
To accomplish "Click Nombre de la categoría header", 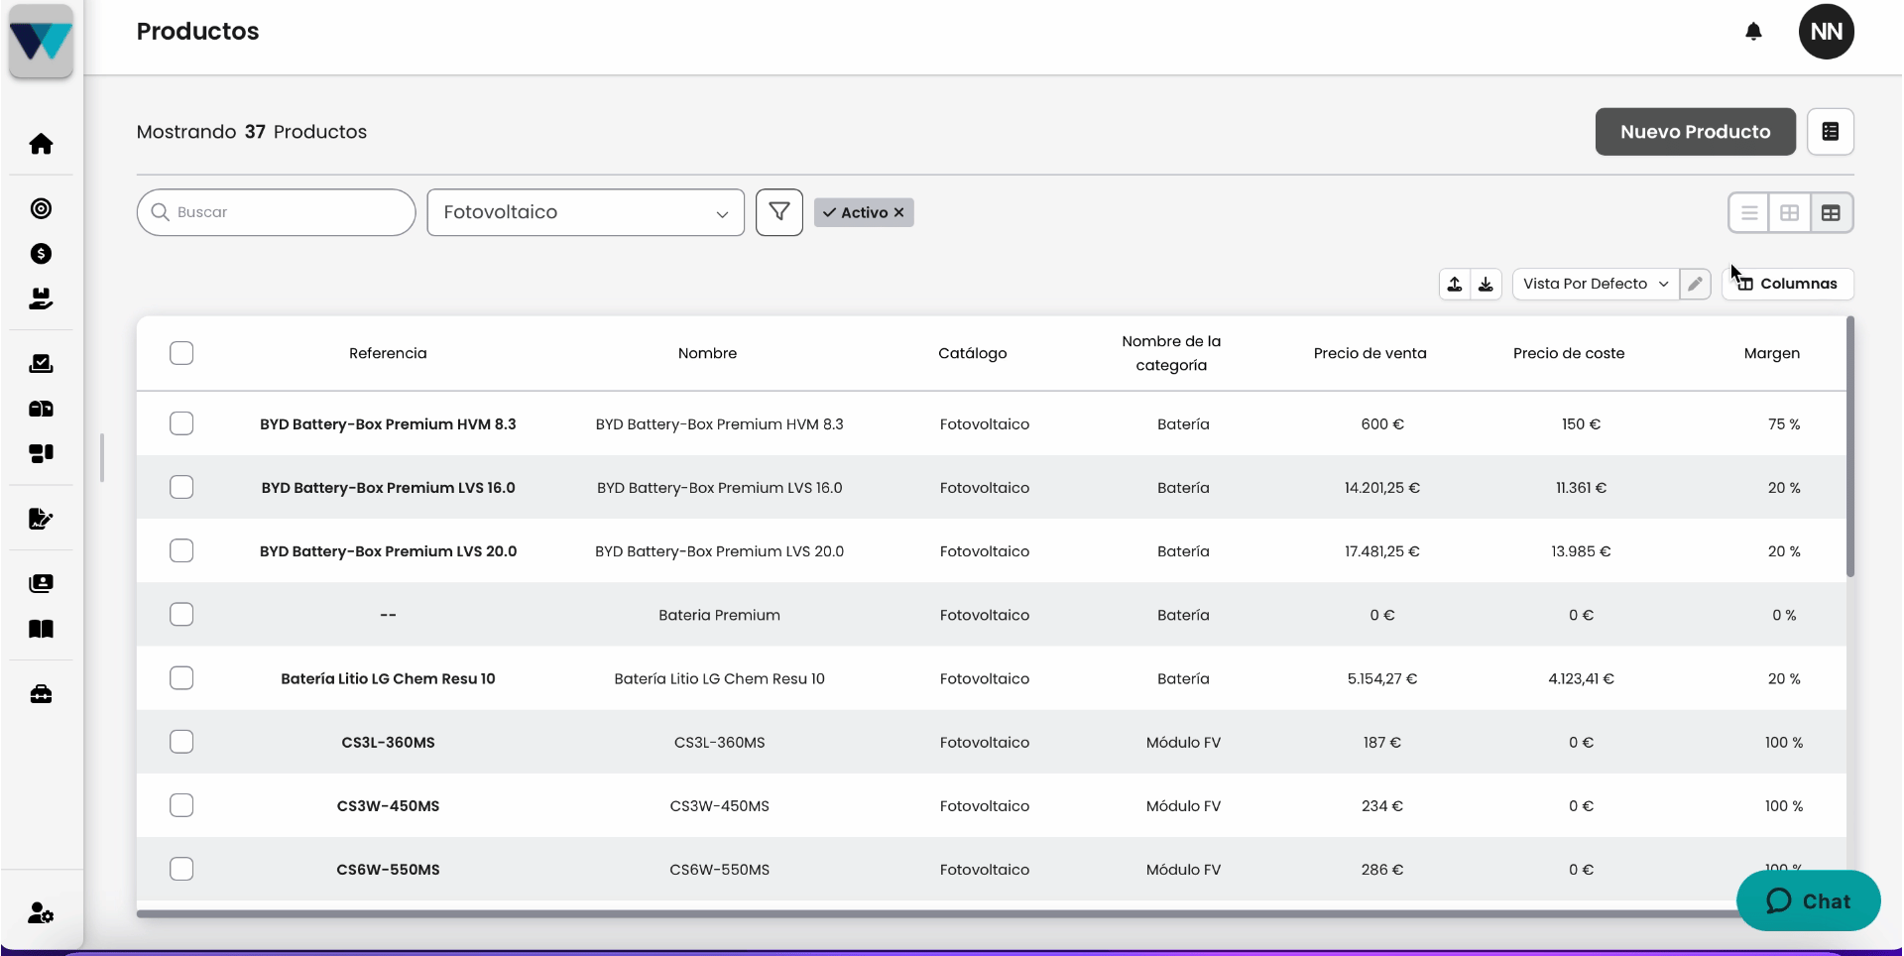I will coord(1171,353).
